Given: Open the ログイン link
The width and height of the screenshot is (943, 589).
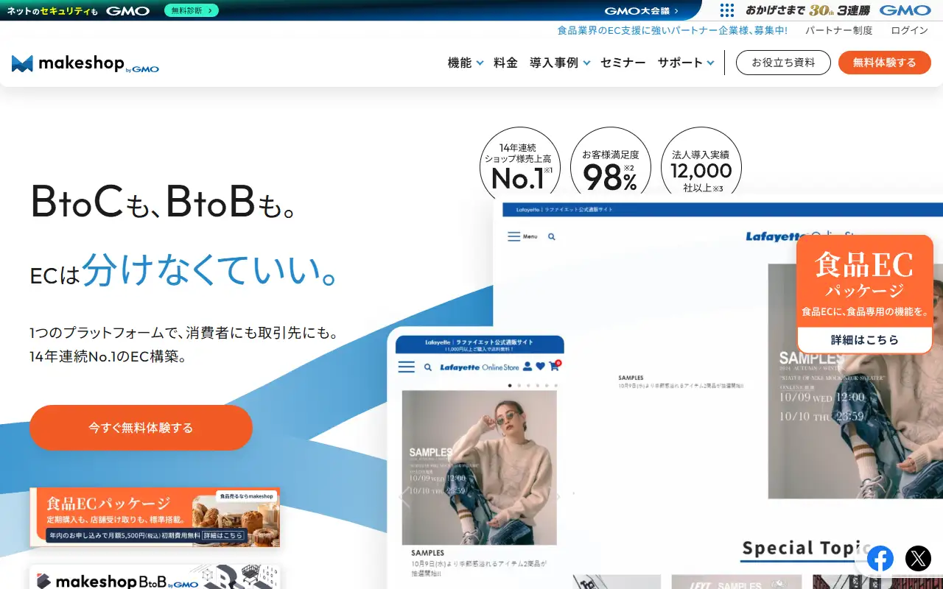Looking at the screenshot, I should pyautogui.click(x=909, y=30).
